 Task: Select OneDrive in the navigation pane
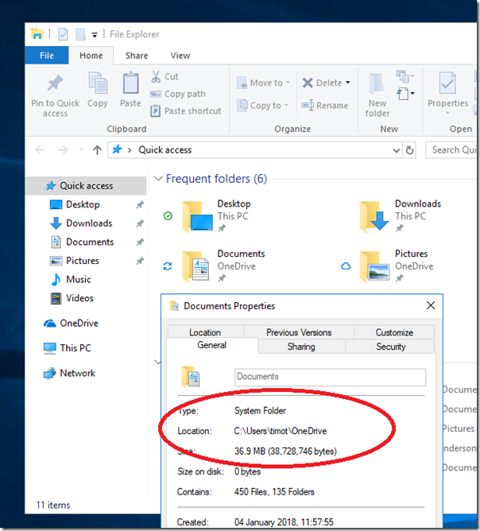pyautogui.click(x=79, y=323)
